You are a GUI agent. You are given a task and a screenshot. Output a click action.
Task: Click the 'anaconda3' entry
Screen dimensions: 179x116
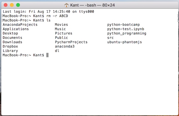click(x=65, y=47)
